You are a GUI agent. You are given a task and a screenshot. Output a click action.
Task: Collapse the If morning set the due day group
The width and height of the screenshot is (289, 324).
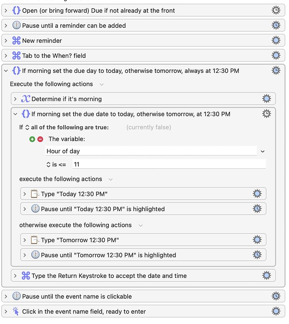[6, 71]
